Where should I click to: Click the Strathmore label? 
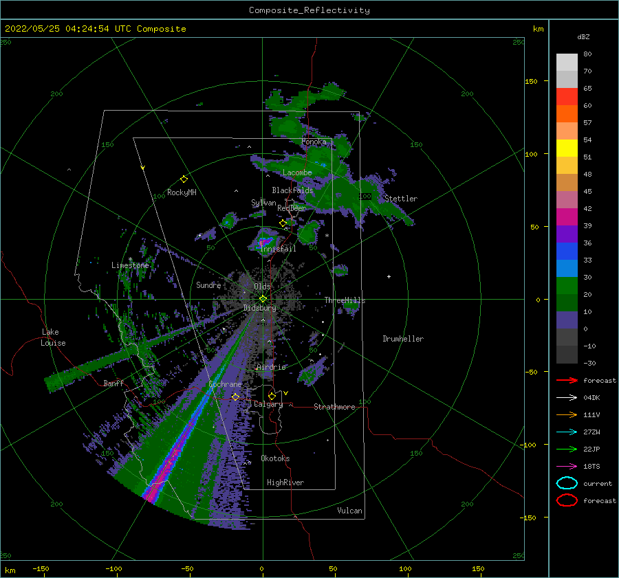334,407
